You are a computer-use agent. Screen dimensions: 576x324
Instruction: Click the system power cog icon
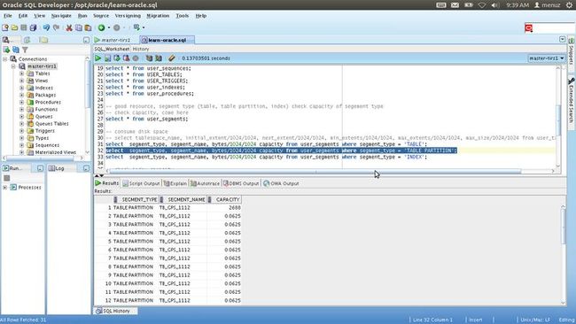(x=569, y=5)
